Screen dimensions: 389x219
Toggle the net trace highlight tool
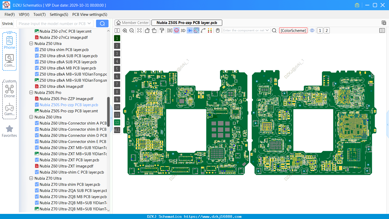coord(196,30)
